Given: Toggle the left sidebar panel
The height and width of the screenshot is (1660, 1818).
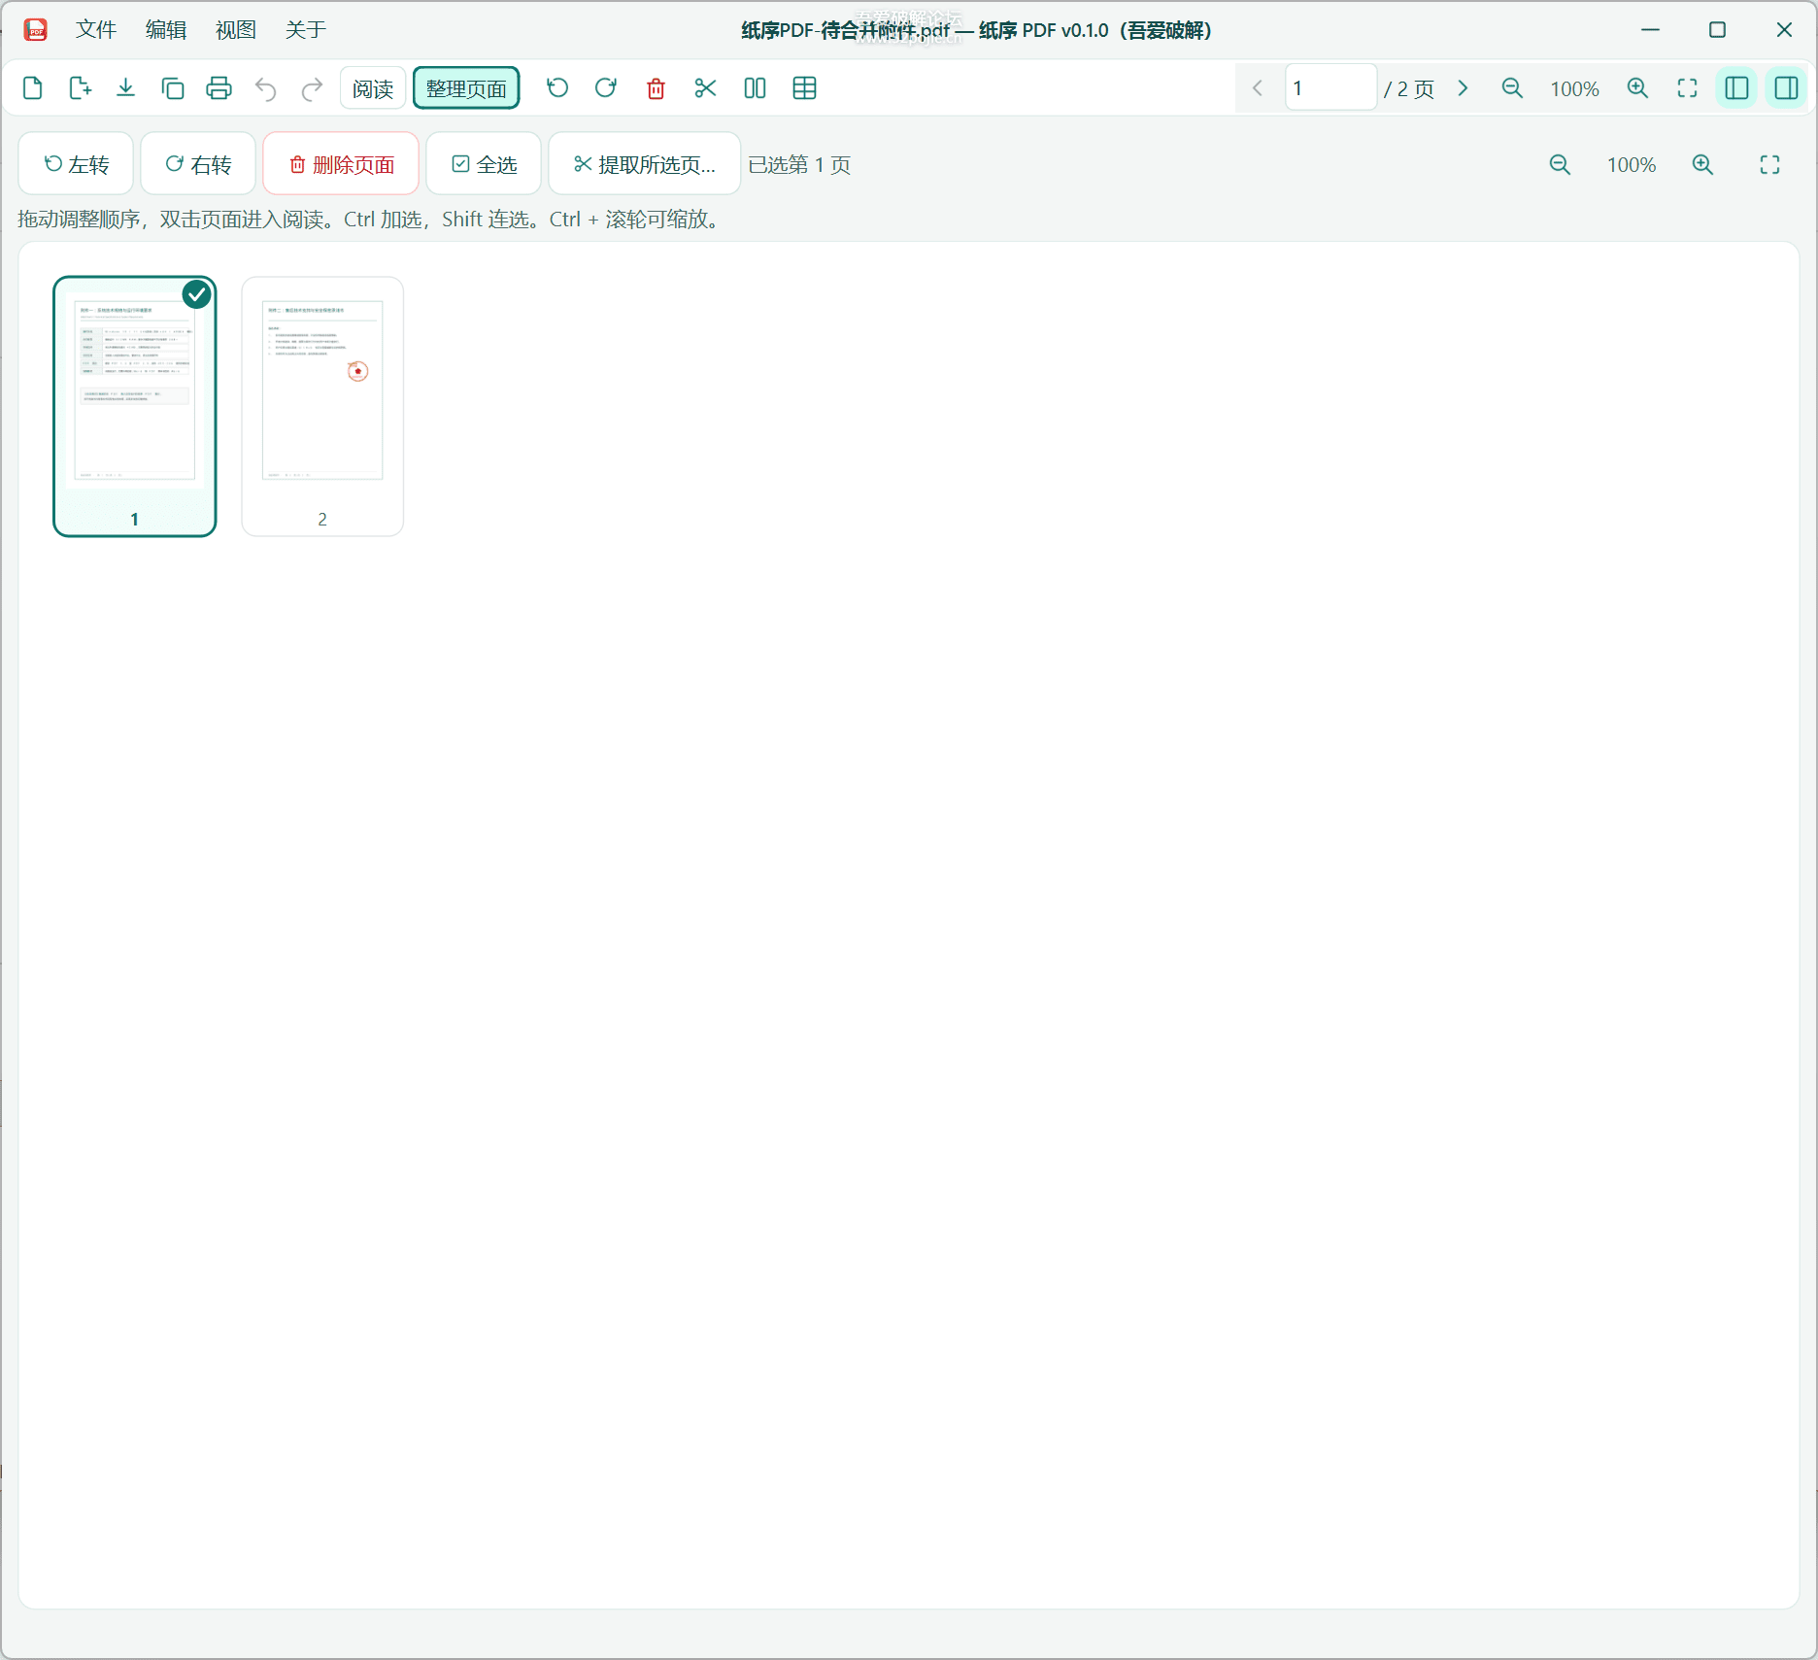Looking at the screenshot, I should pyautogui.click(x=1736, y=88).
